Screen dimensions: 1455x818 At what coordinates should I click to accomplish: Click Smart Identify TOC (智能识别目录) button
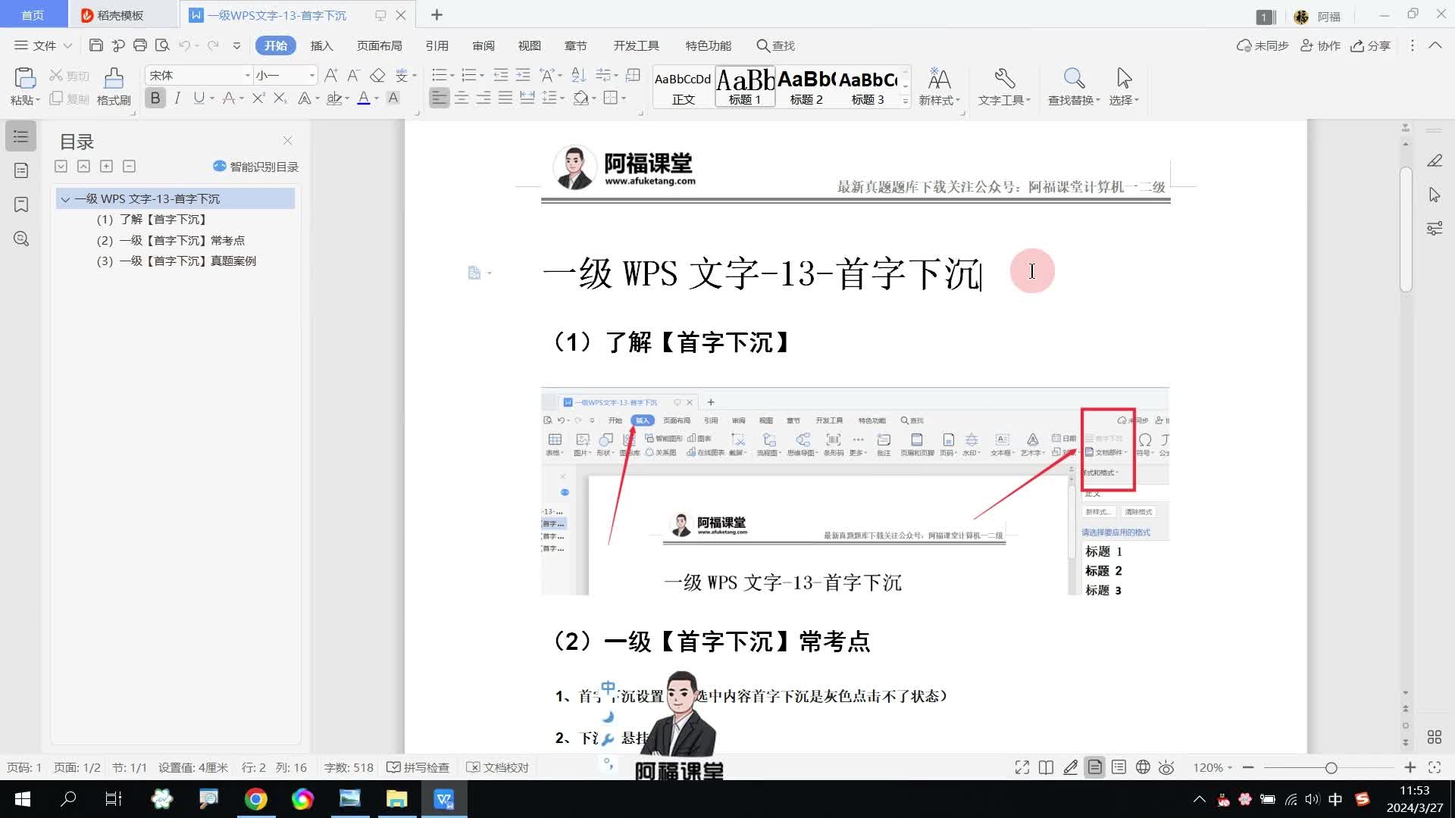(256, 167)
